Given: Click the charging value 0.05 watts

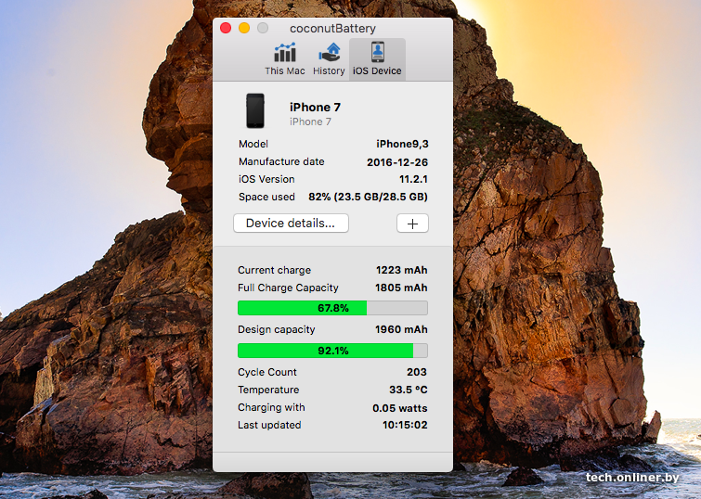Looking at the screenshot, I should tap(399, 408).
